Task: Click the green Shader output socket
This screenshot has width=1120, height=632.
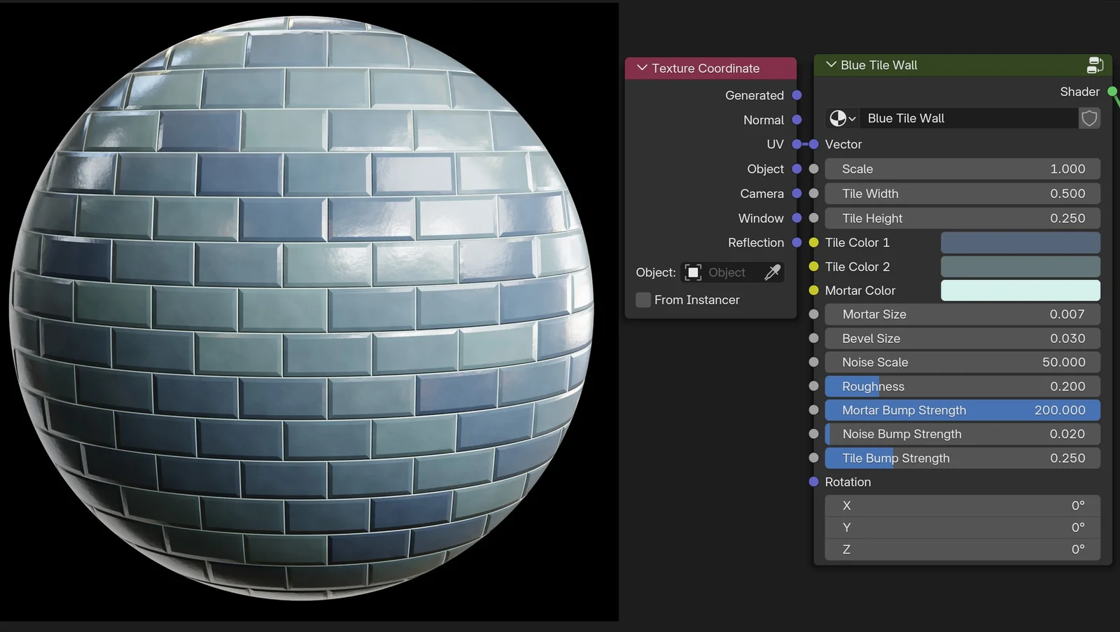Action: tap(1112, 92)
